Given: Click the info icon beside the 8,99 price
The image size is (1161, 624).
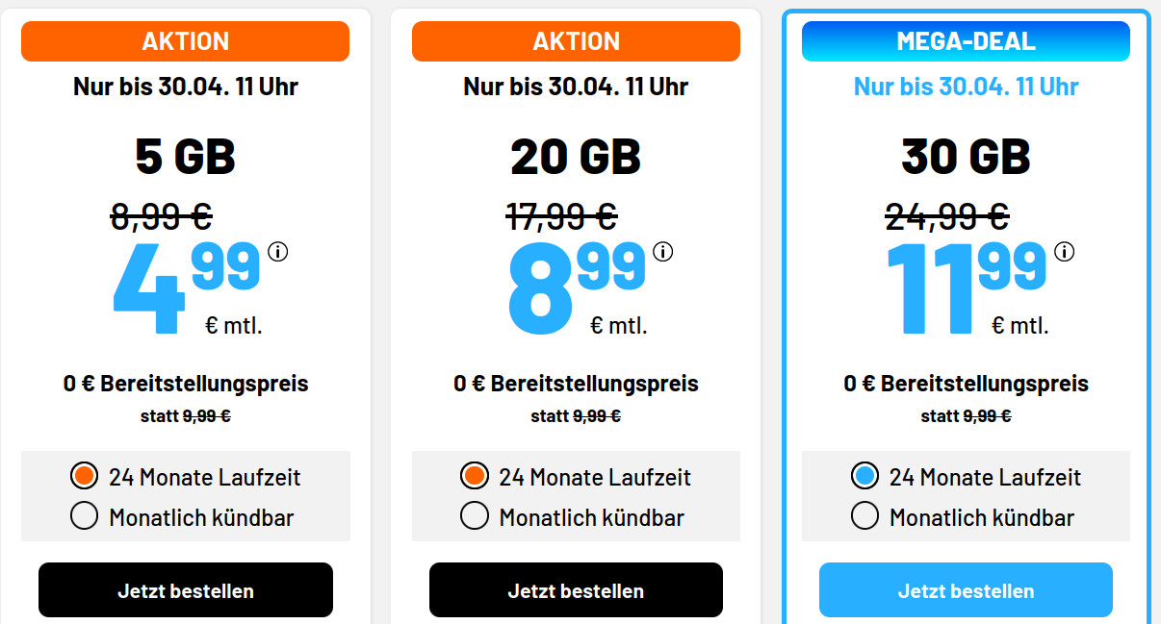Looking at the screenshot, I should click(x=661, y=252).
